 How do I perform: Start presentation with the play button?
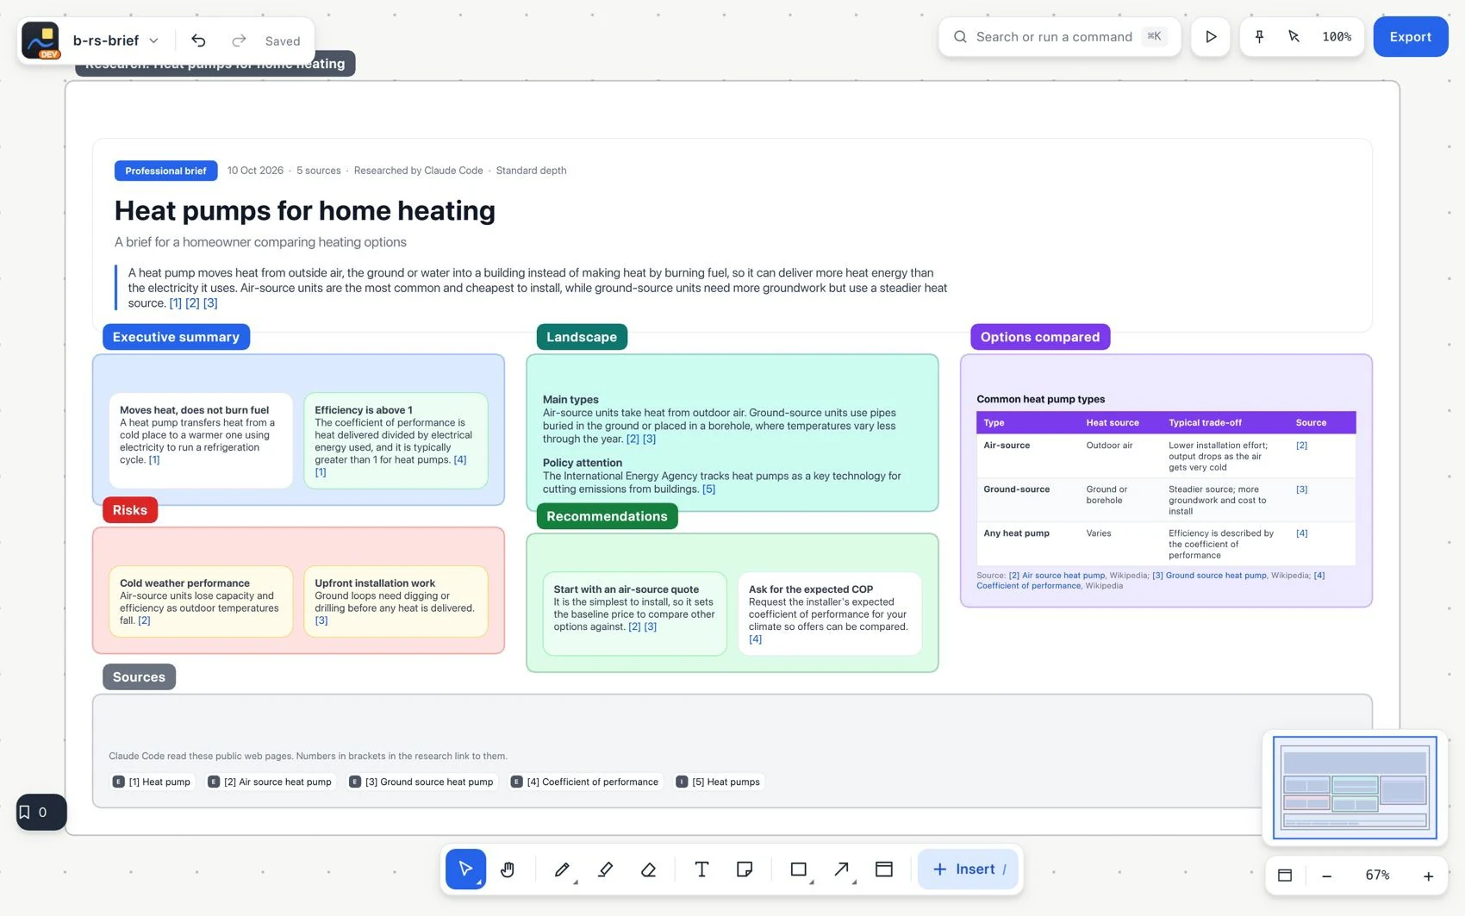coord(1211,37)
